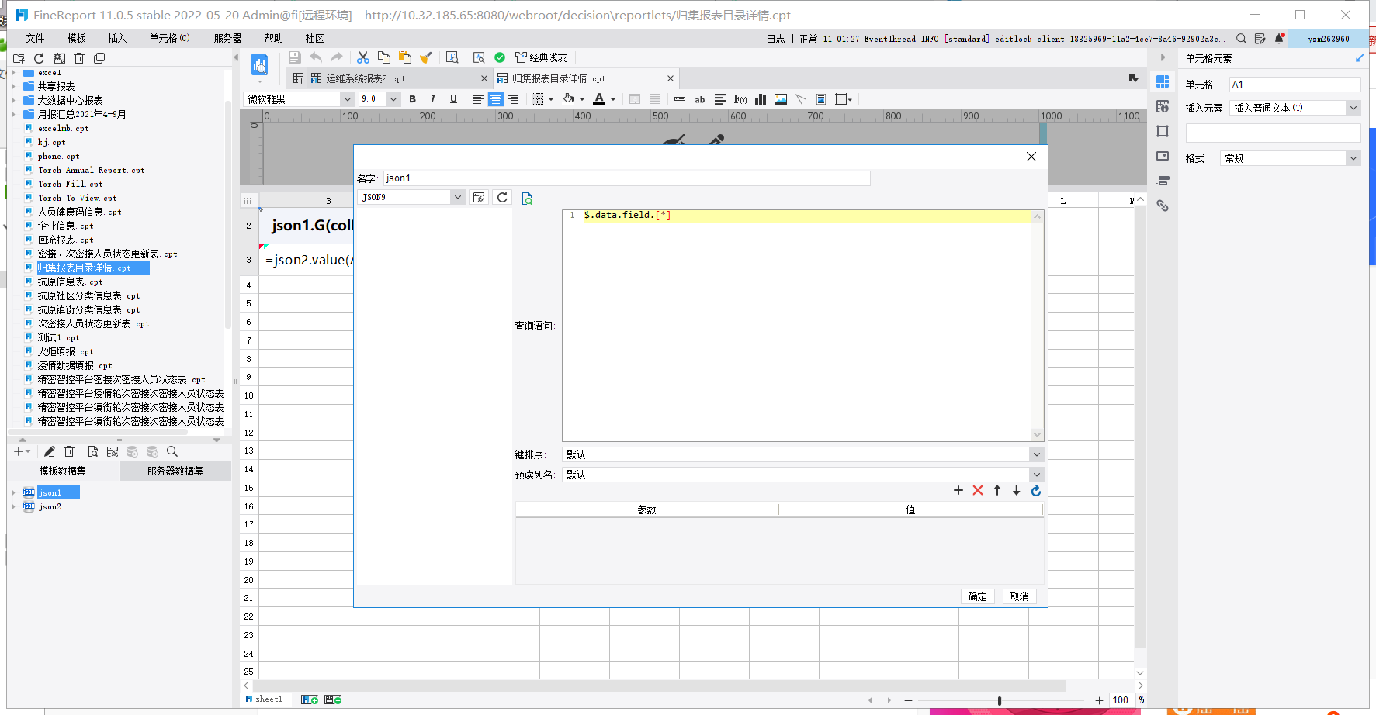Switch to 服务器数据集 tab
Screen dimensions: 1376x715
[x=175, y=471]
